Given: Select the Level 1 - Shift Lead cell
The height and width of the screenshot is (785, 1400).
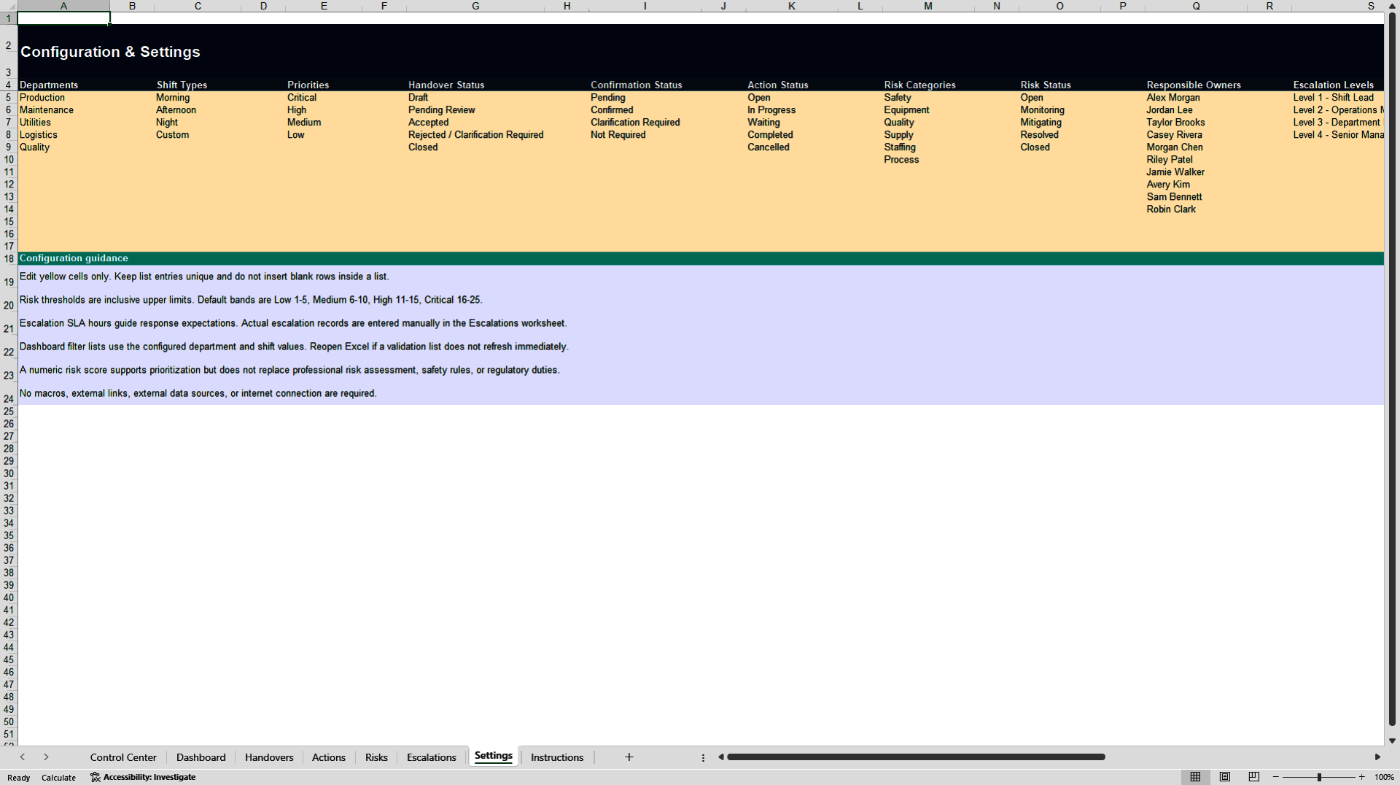Looking at the screenshot, I should click(x=1337, y=97).
